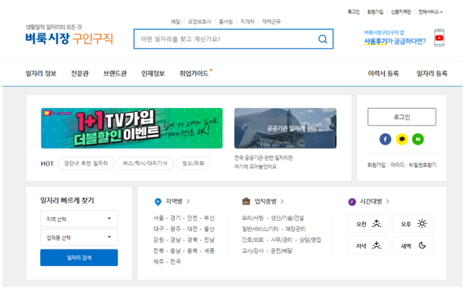Open 브랜드관 menu
The height and width of the screenshot is (289, 473).
coord(115,74)
